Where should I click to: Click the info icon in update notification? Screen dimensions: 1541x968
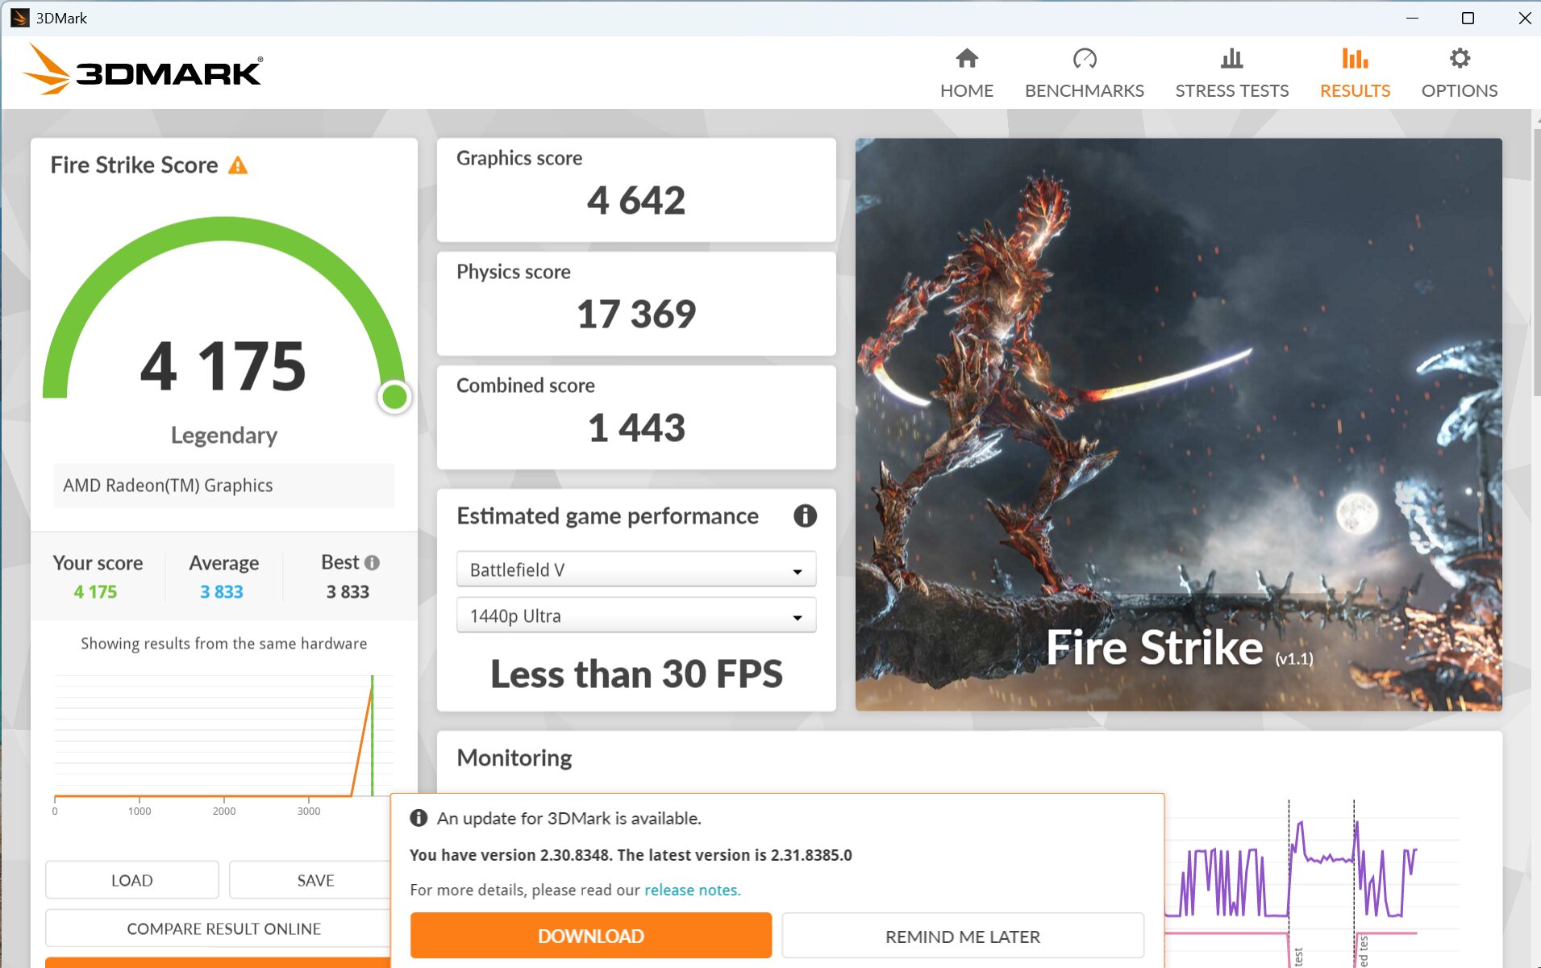tap(419, 818)
